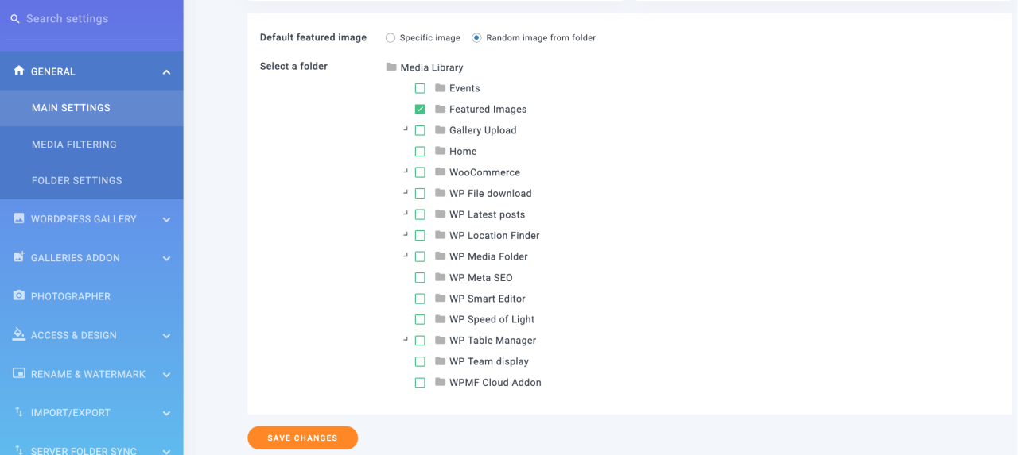
Task: Select the Specific image radio option
Action: 390,38
